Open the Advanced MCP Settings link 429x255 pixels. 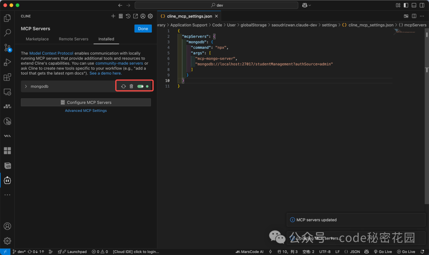pyautogui.click(x=85, y=111)
